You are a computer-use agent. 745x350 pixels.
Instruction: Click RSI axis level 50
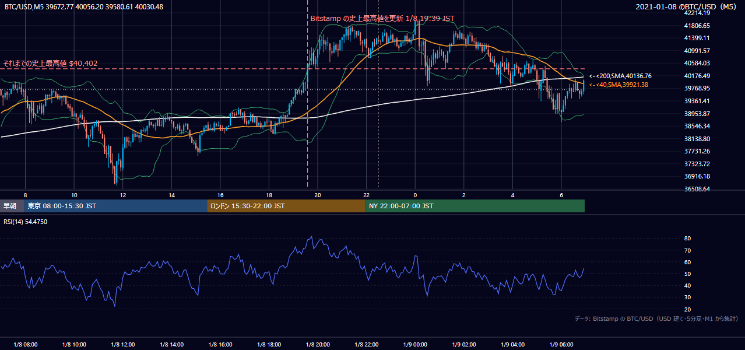[687, 274]
